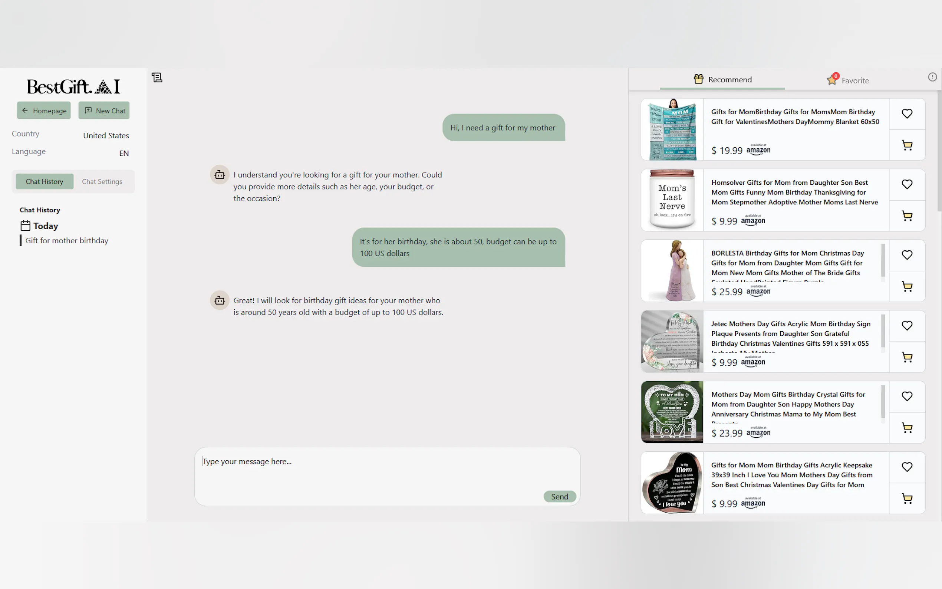Add acrylic keepsake heart to cart

click(x=907, y=498)
